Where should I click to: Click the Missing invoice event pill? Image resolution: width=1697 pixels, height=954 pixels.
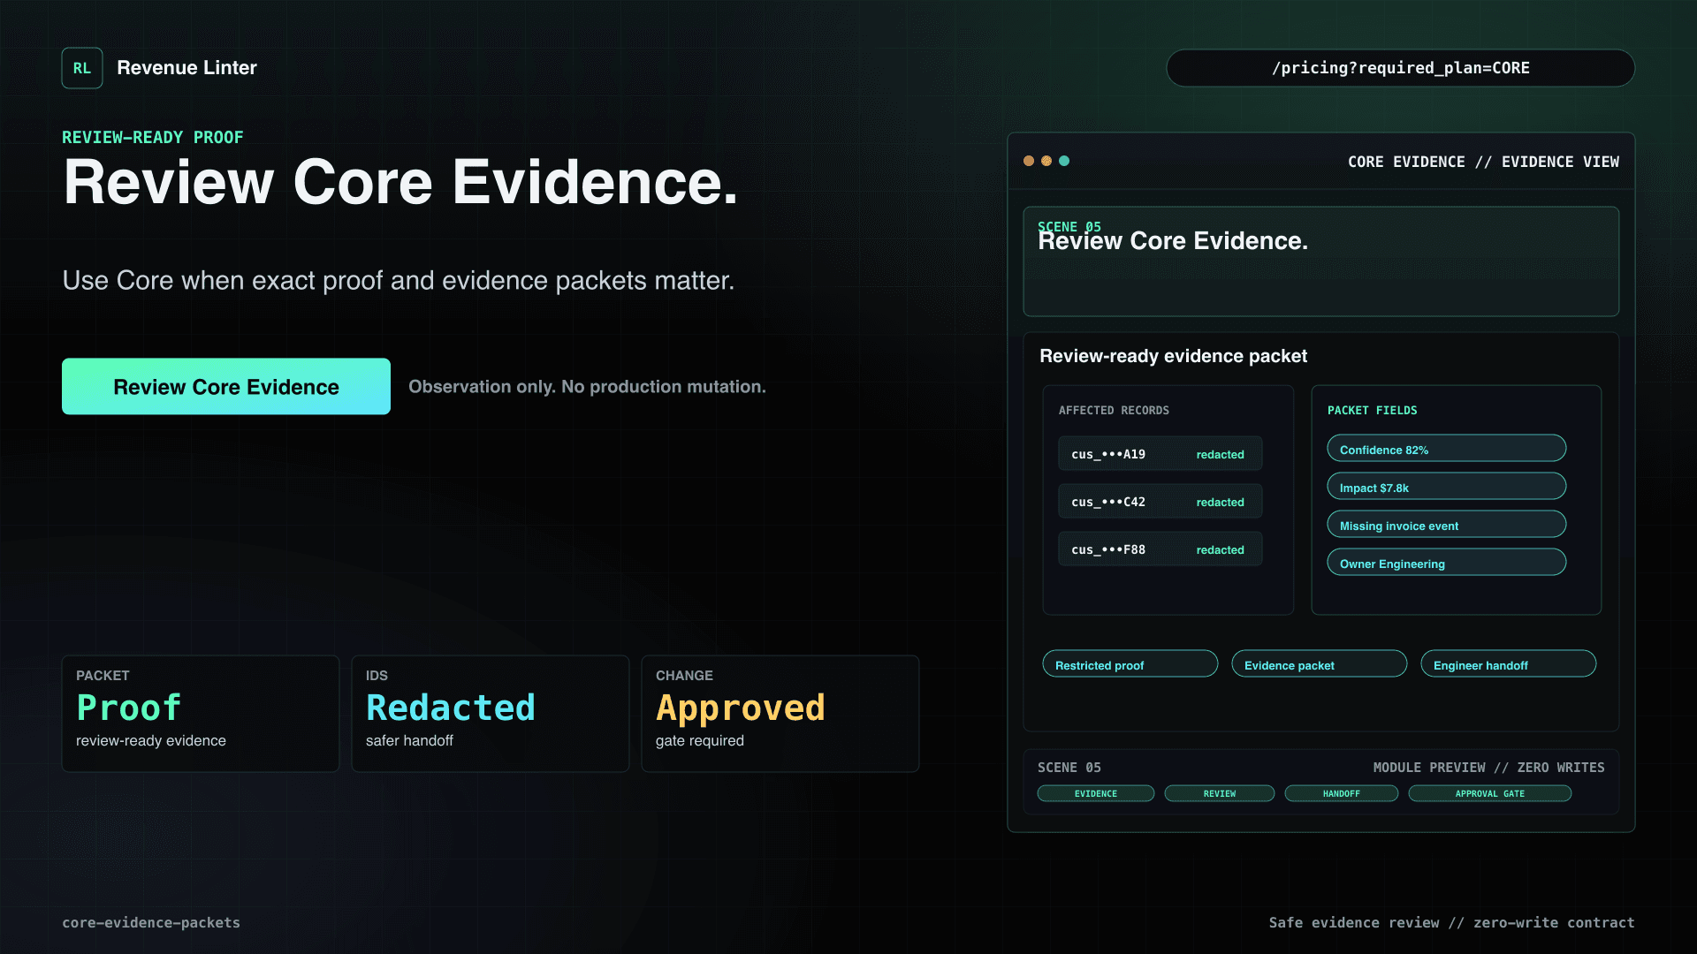1446,525
